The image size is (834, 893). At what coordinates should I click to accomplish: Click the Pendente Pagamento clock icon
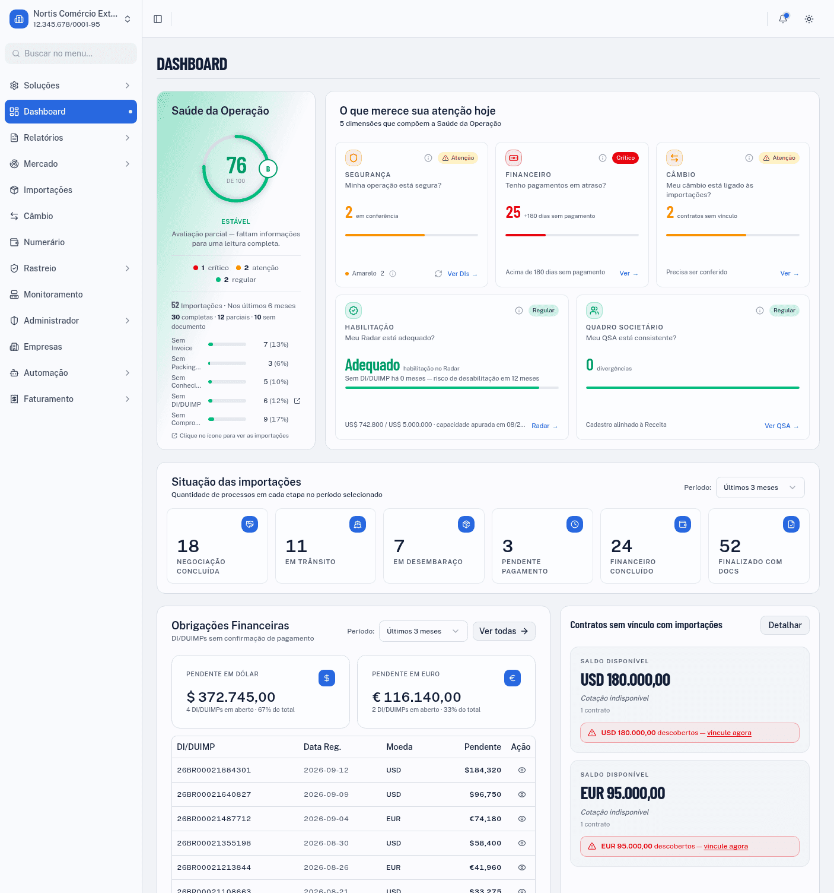pyautogui.click(x=575, y=524)
